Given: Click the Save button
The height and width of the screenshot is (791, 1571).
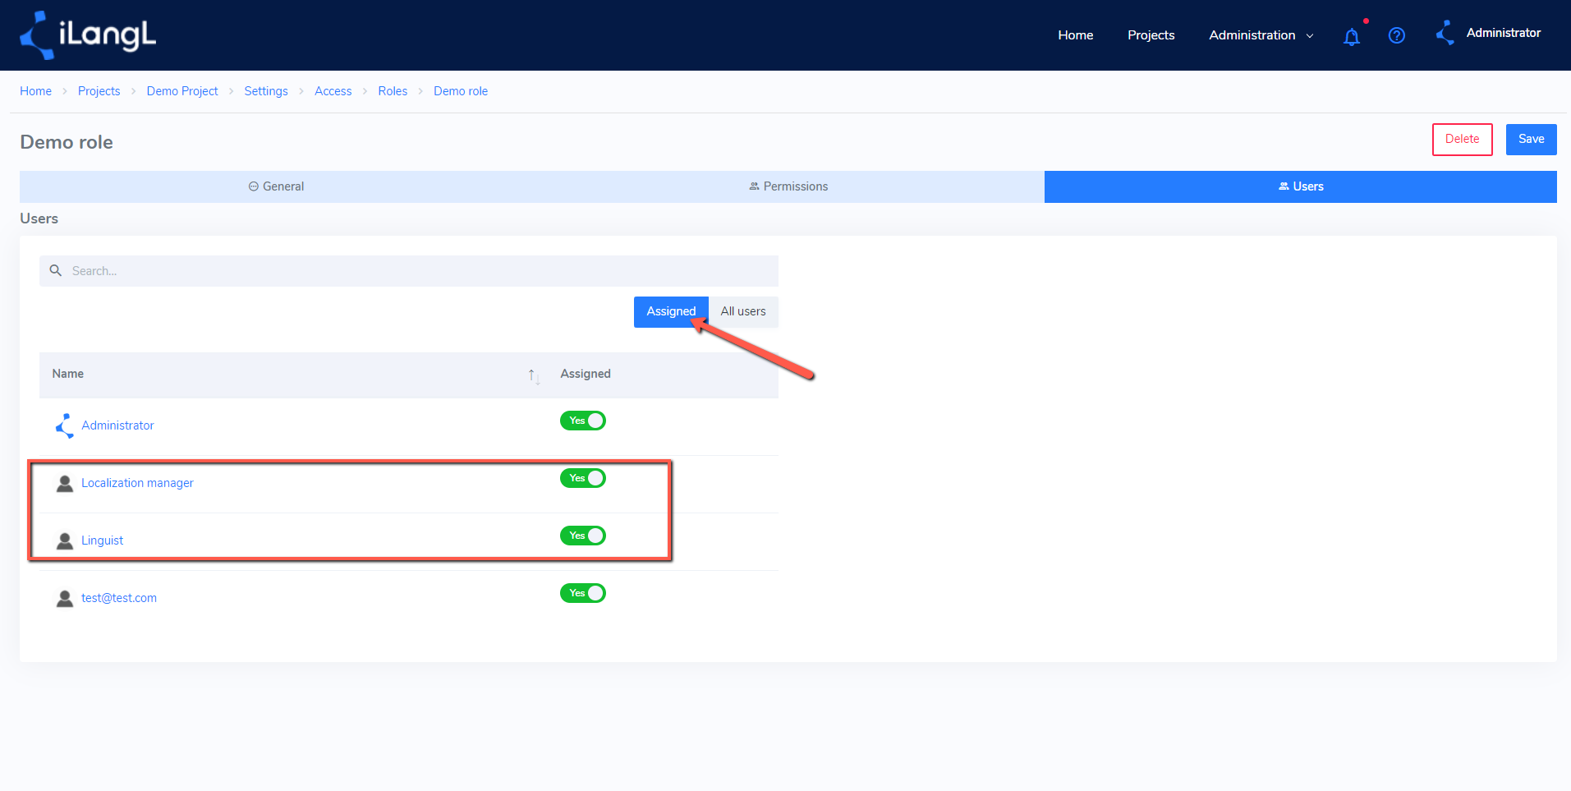Looking at the screenshot, I should 1532,140.
